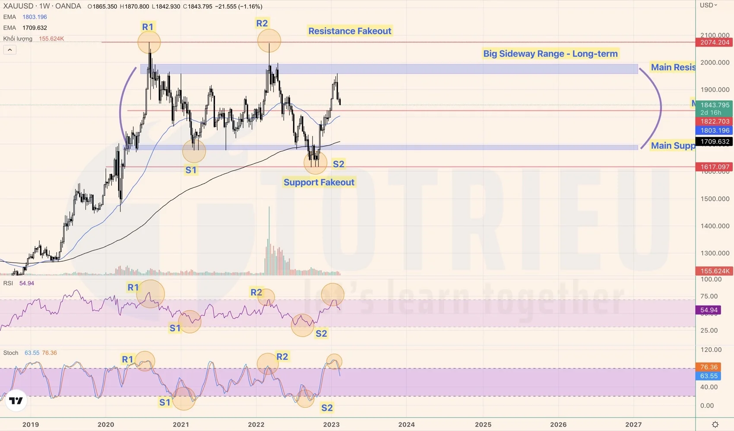Screen dimensions: 734x431
Task: Select the R2 label on the price chart
Action: click(x=262, y=23)
